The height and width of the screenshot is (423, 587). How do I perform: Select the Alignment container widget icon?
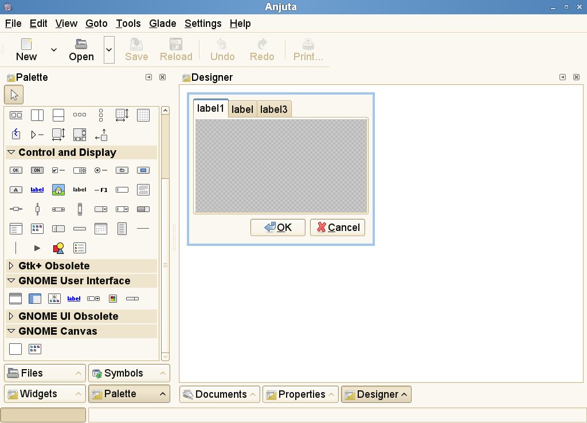(x=101, y=134)
